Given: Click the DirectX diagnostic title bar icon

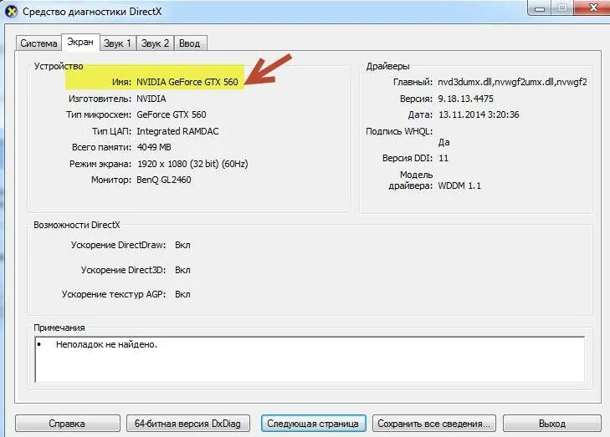Looking at the screenshot, I should (x=11, y=12).
